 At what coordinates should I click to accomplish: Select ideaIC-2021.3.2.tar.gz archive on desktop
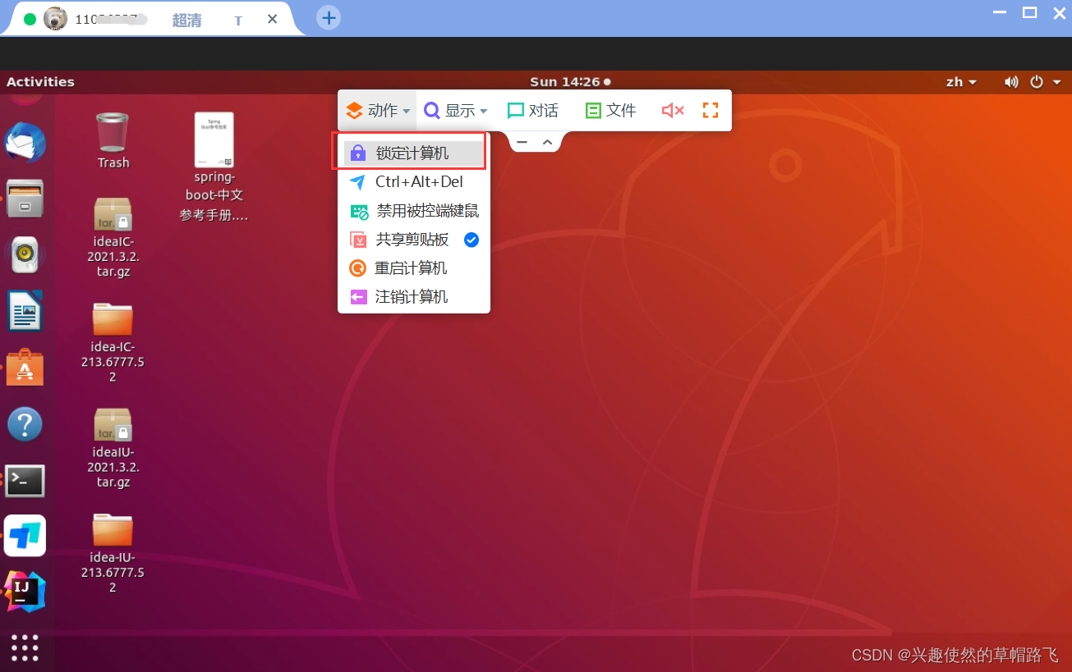pos(113,237)
